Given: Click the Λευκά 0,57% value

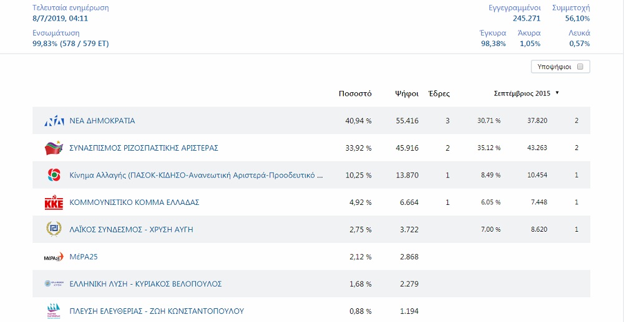Looking at the screenshot, I should [580, 44].
